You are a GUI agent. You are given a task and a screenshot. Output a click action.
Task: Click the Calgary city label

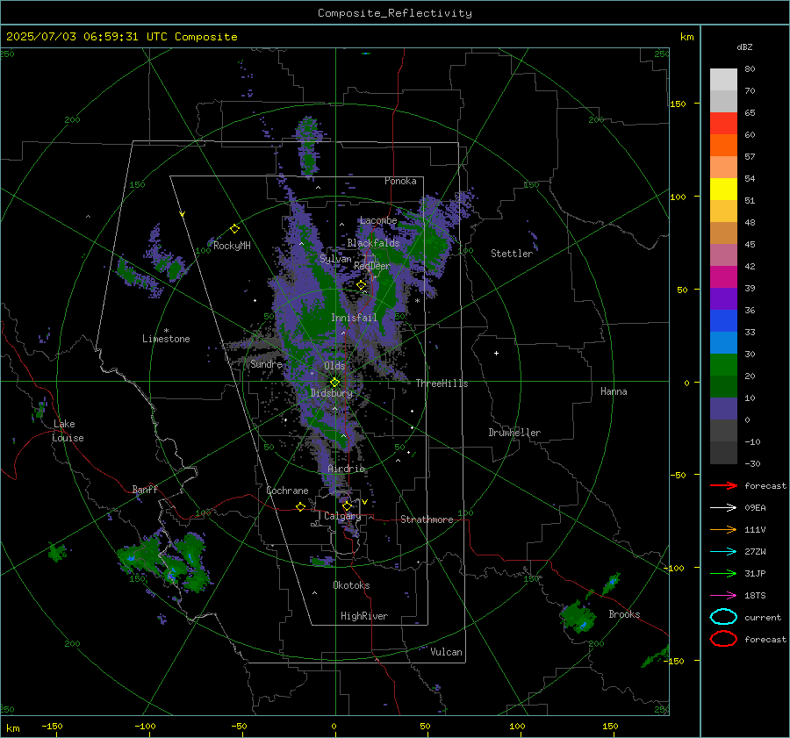pos(342,516)
